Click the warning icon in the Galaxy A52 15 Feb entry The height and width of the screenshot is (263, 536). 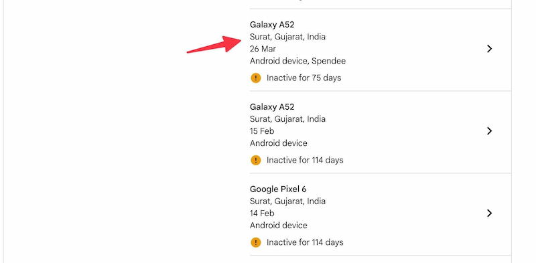tap(256, 160)
